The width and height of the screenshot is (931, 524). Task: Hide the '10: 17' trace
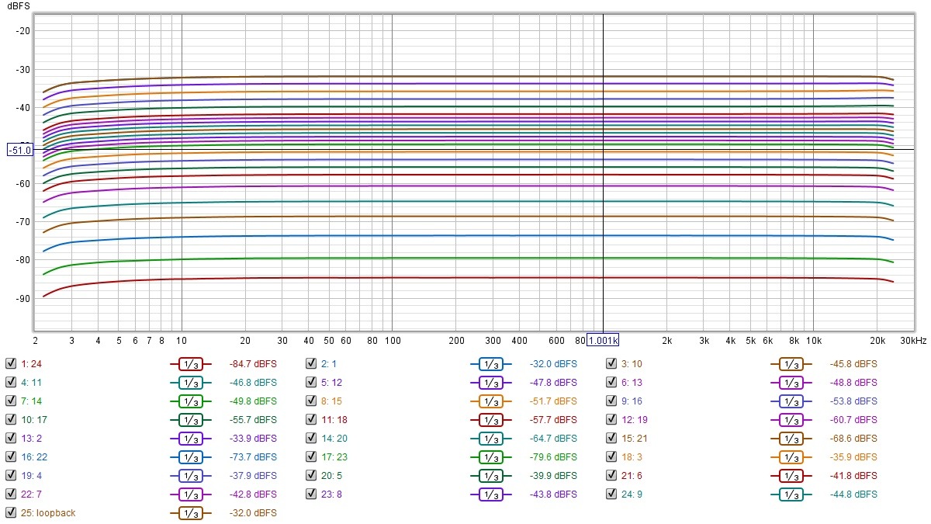click(x=11, y=419)
